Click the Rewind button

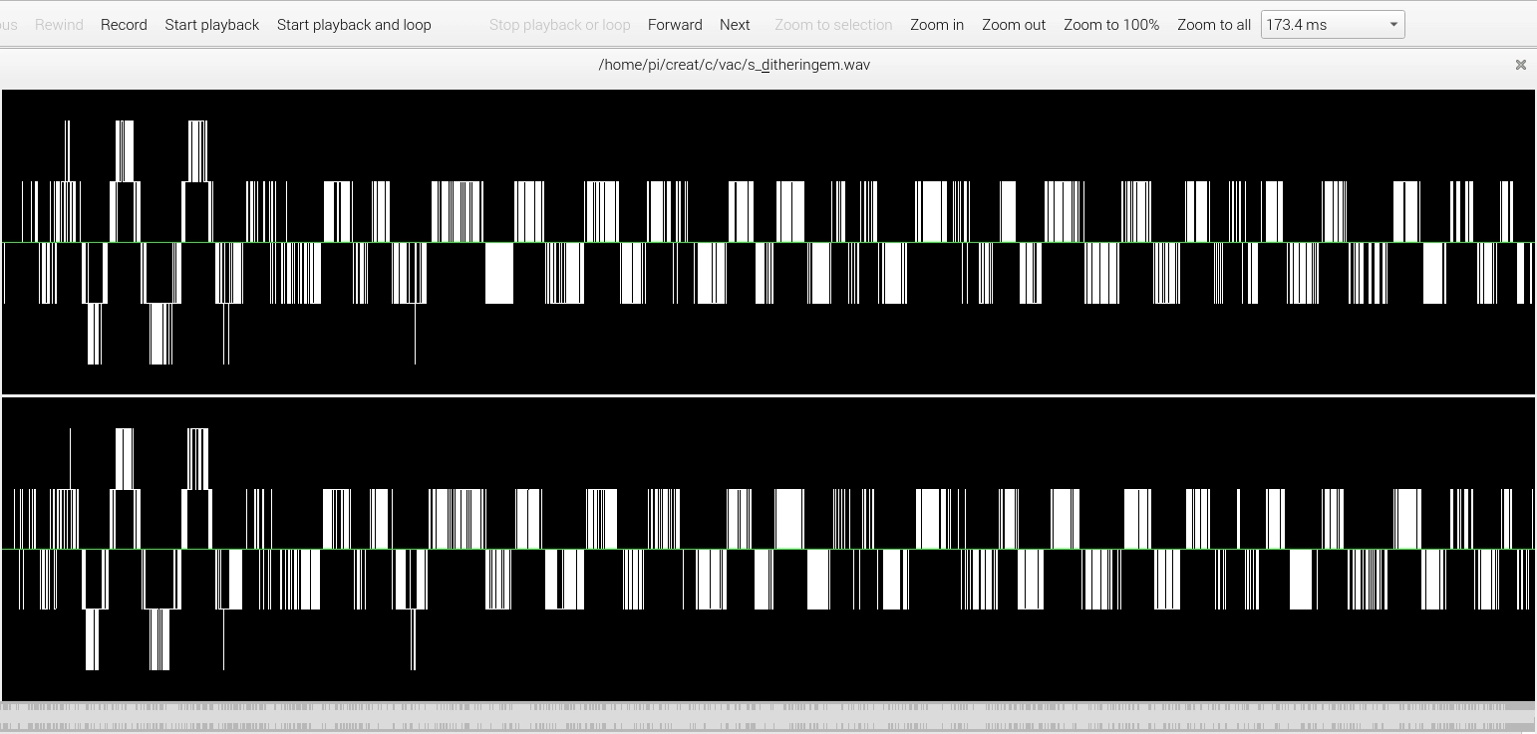pos(59,25)
